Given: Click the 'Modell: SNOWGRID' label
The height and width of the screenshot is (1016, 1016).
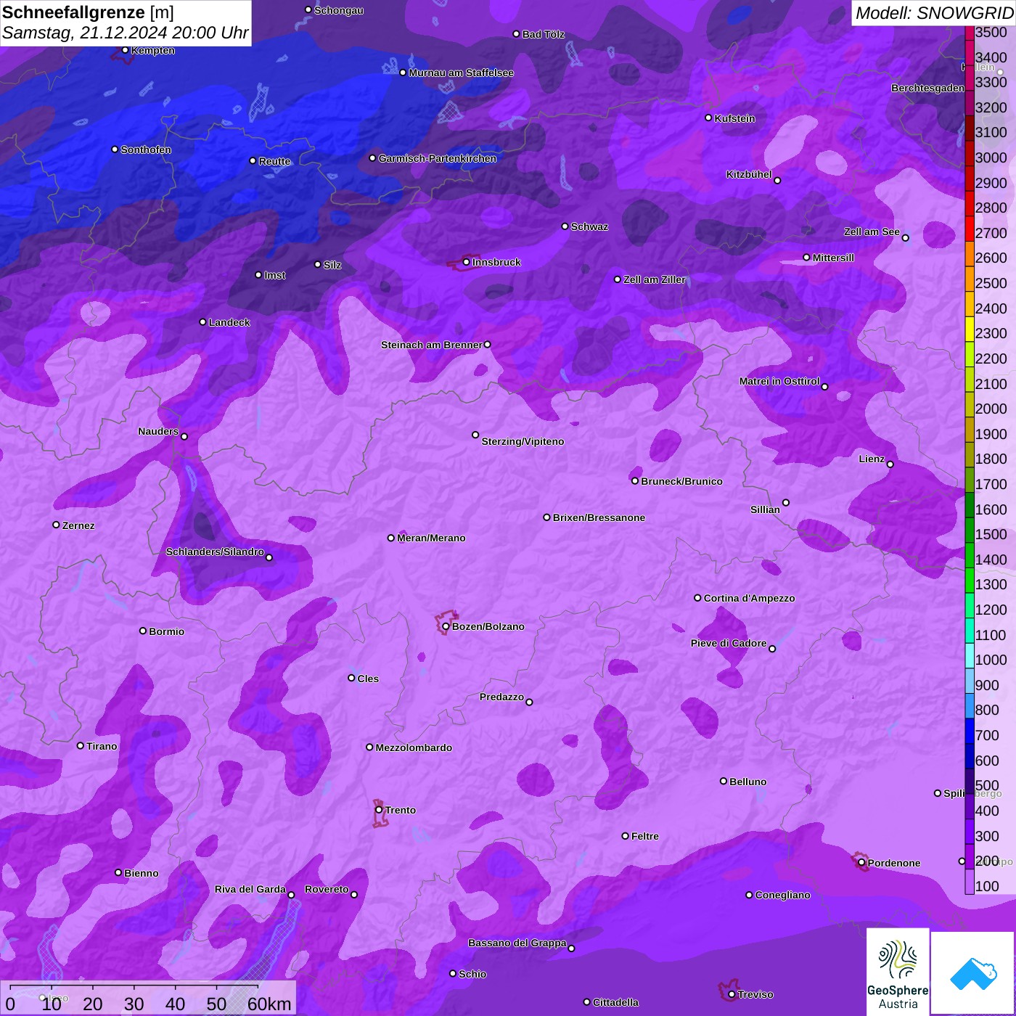Looking at the screenshot, I should click(934, 13).
